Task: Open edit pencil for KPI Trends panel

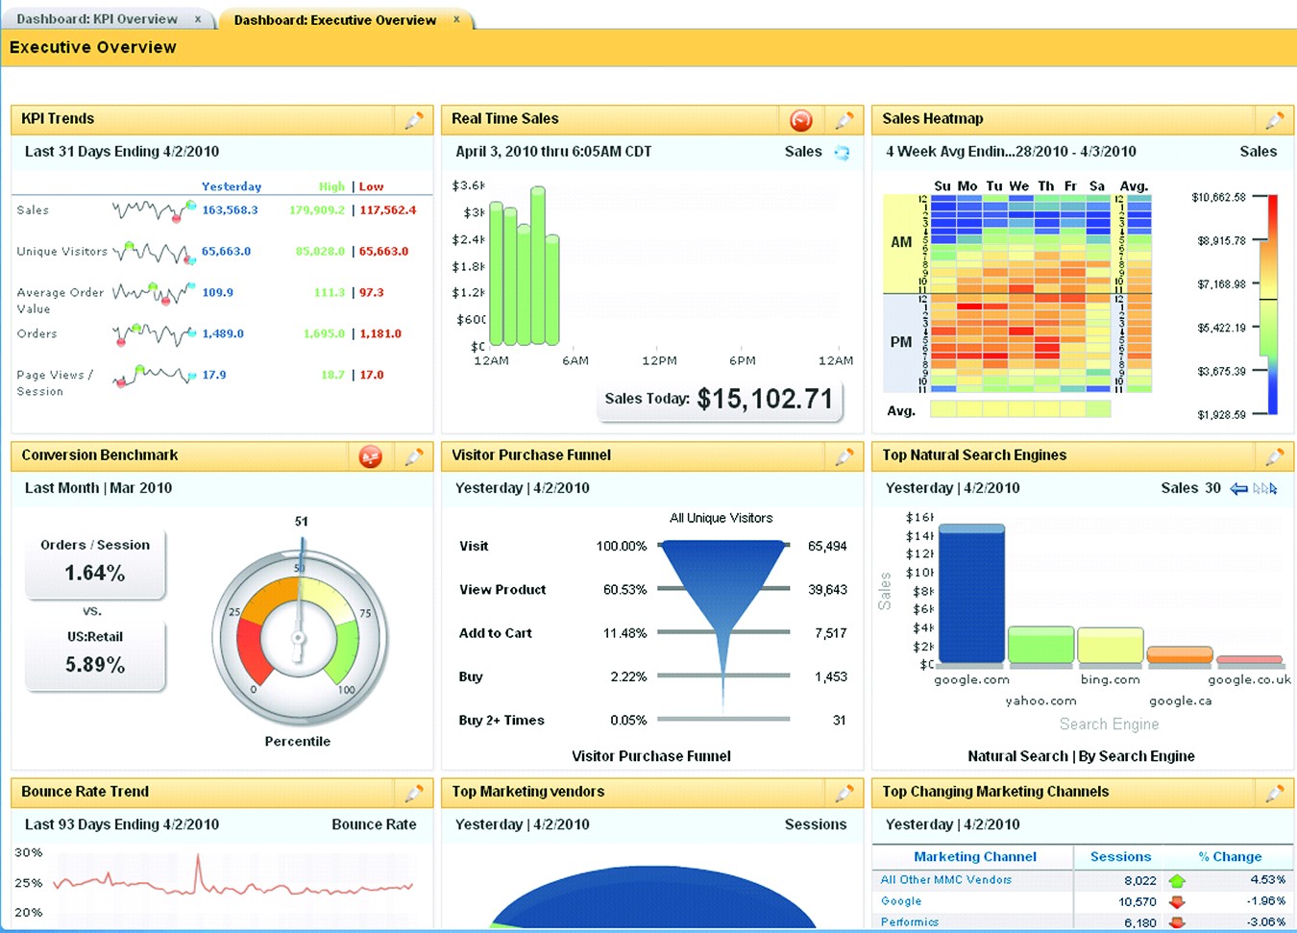Action: click(414, 120)
